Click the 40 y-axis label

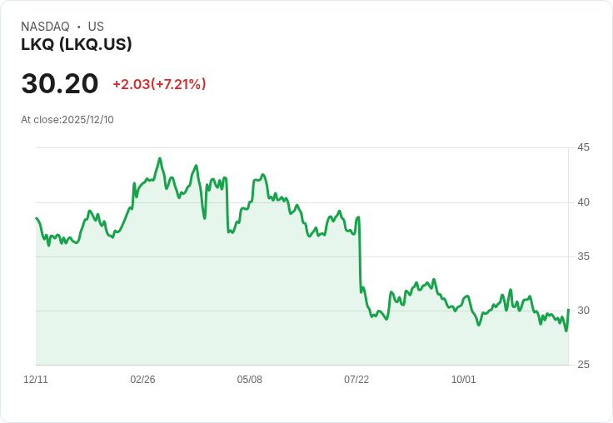584,202
